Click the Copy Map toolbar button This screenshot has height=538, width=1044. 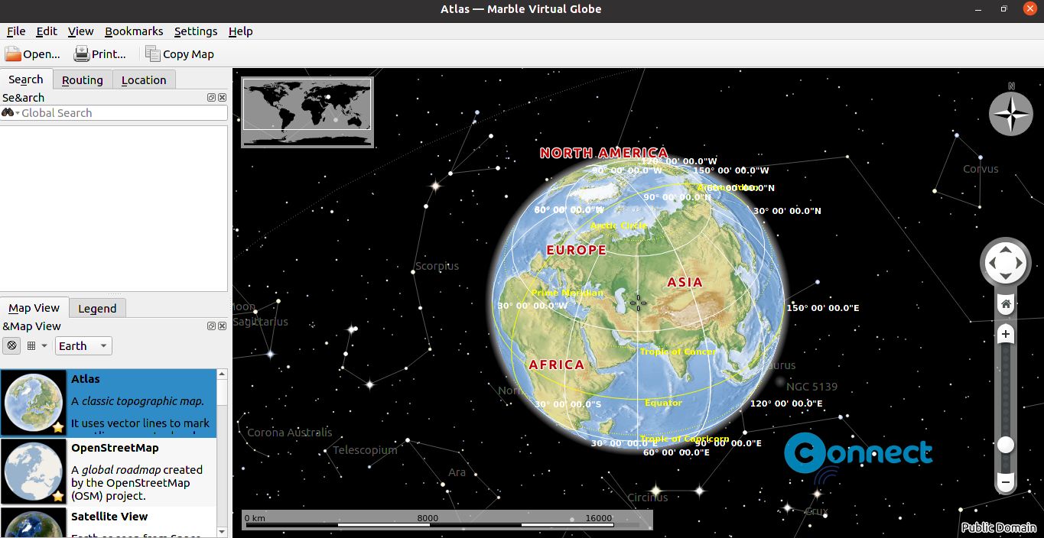pyautogui.click(x=180, y=54)
